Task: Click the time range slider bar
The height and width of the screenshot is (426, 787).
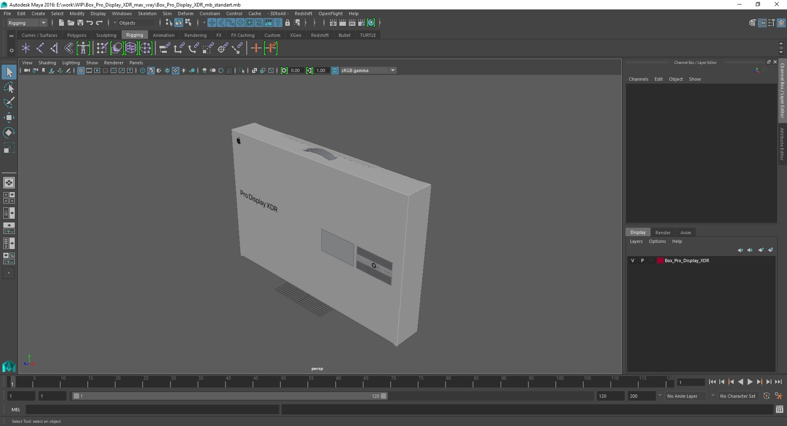Action: tap(230, 396)
